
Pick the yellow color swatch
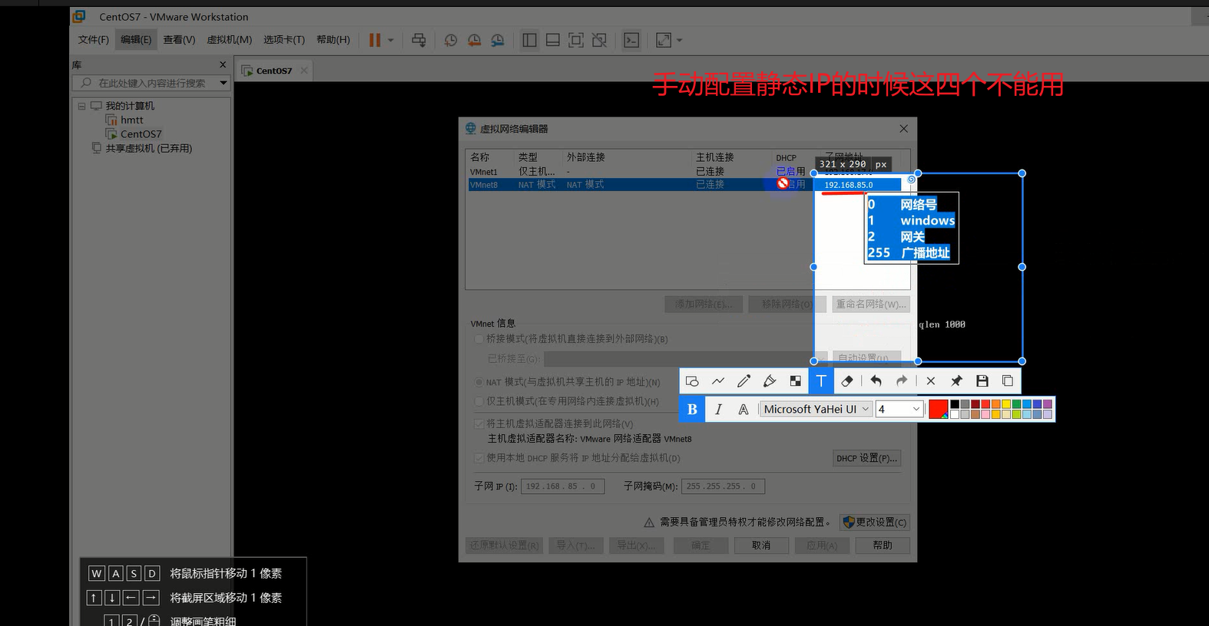click(1005, 404)
